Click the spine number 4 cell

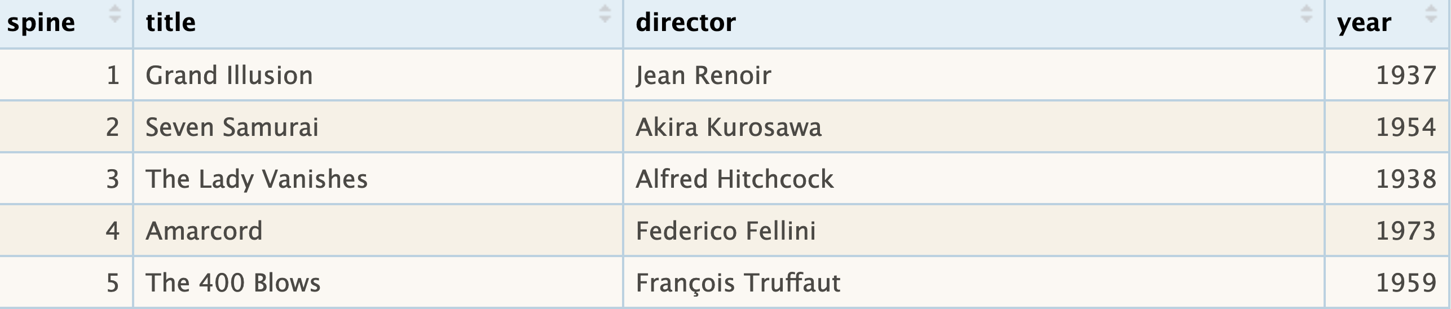[x=112, y=231]
